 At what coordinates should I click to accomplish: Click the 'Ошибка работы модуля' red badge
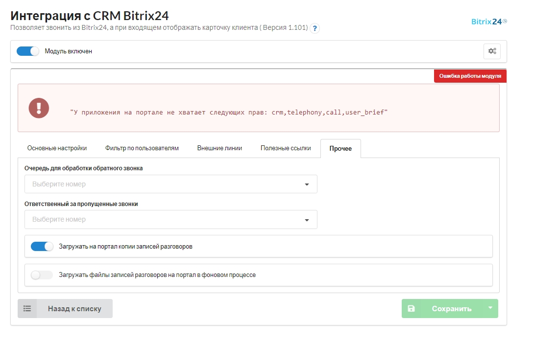coord(470,76)
